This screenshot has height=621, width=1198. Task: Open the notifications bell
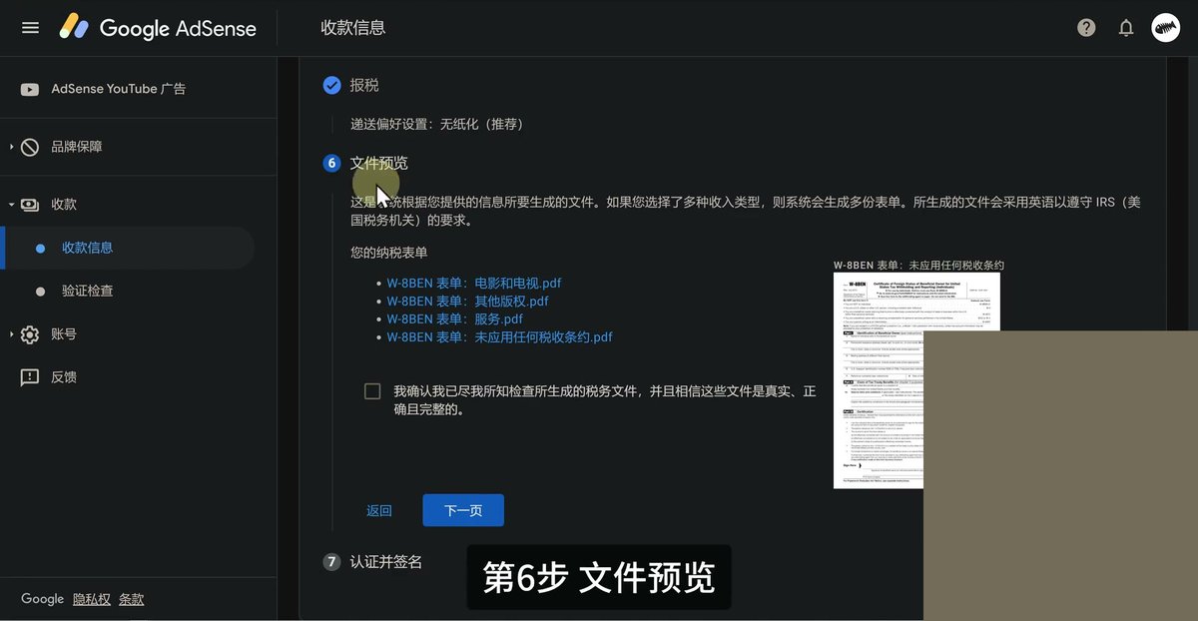1126,28
